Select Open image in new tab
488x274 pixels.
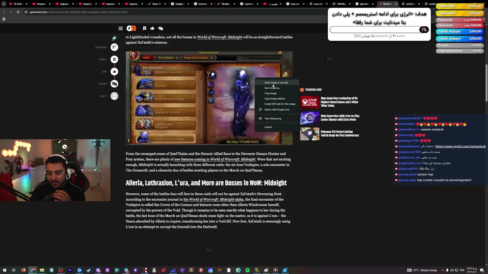tap(277, 83)
